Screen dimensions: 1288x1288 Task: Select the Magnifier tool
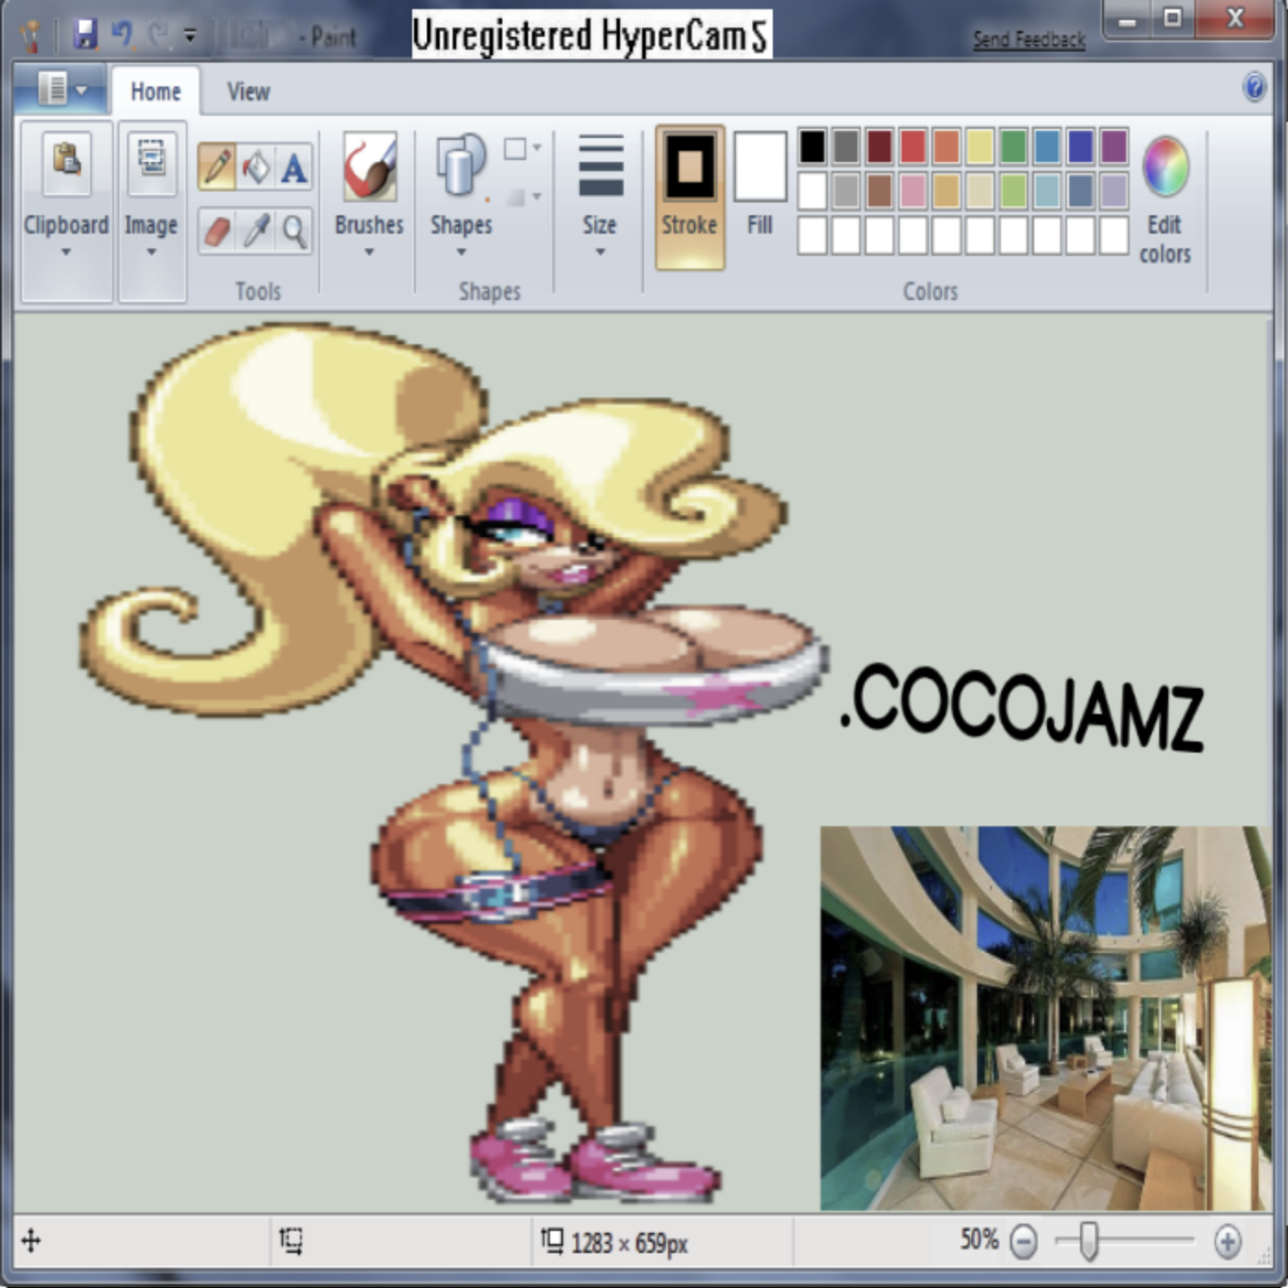(293, 231)
